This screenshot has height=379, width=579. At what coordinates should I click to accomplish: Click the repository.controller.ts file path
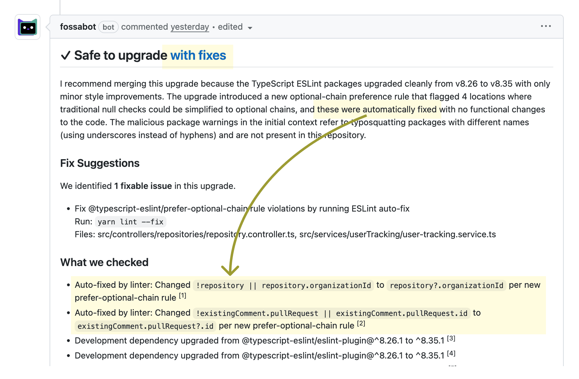(x=196, y=235)
